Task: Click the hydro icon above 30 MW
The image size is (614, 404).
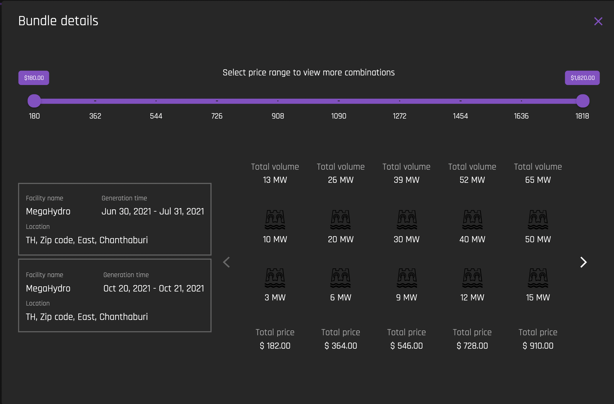Action: (x=406, y=220)
